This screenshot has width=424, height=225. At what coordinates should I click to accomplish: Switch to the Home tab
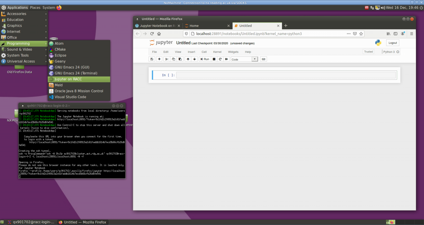pyautogui.click(x=207, y=26)
